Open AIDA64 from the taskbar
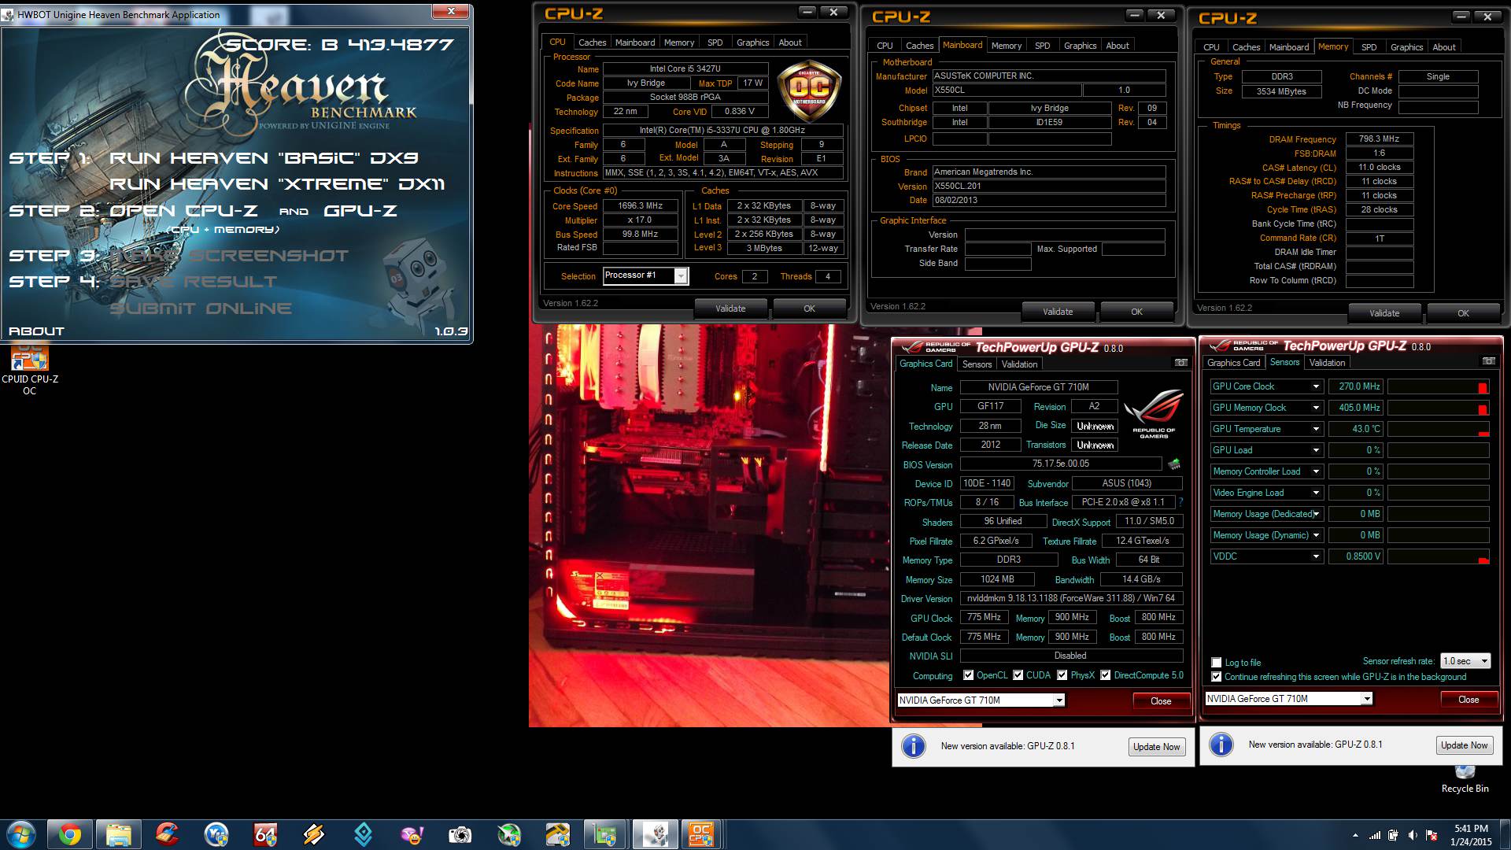 click(x=265, y=834)
